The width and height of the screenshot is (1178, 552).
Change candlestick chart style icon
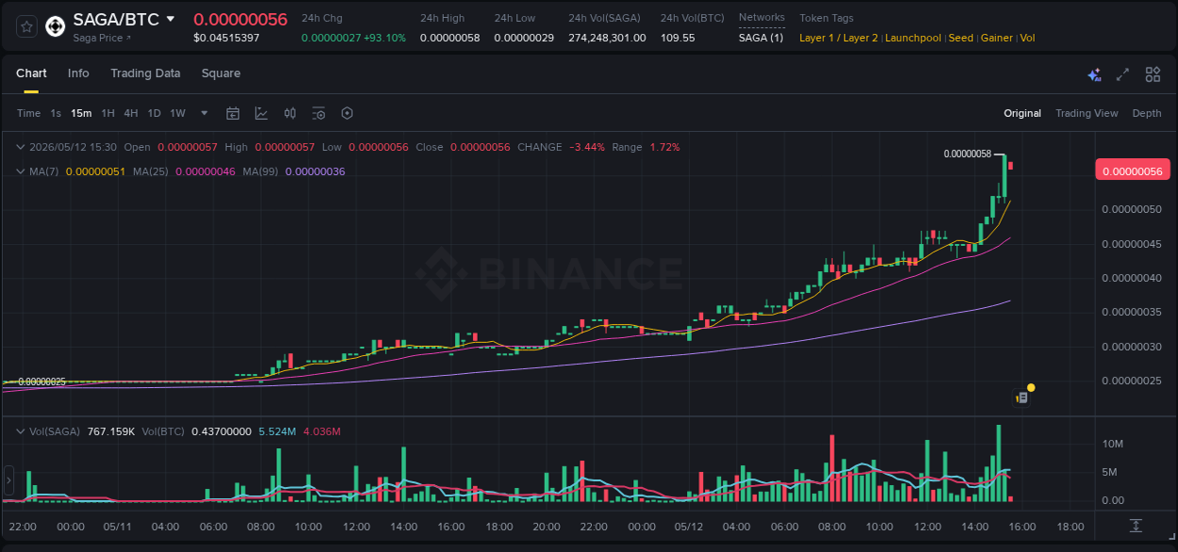290,113
